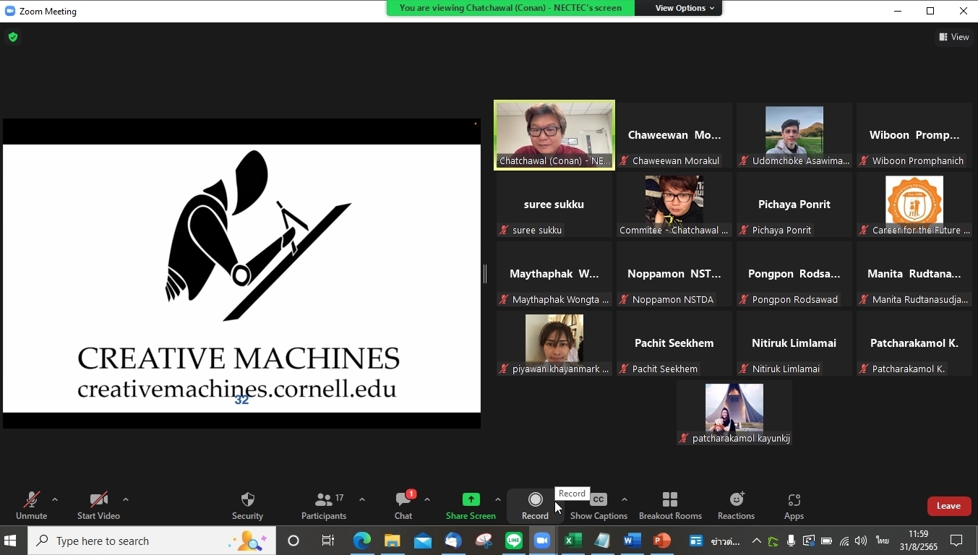
Task: Open the View layout menu
Action: (954, 37)
